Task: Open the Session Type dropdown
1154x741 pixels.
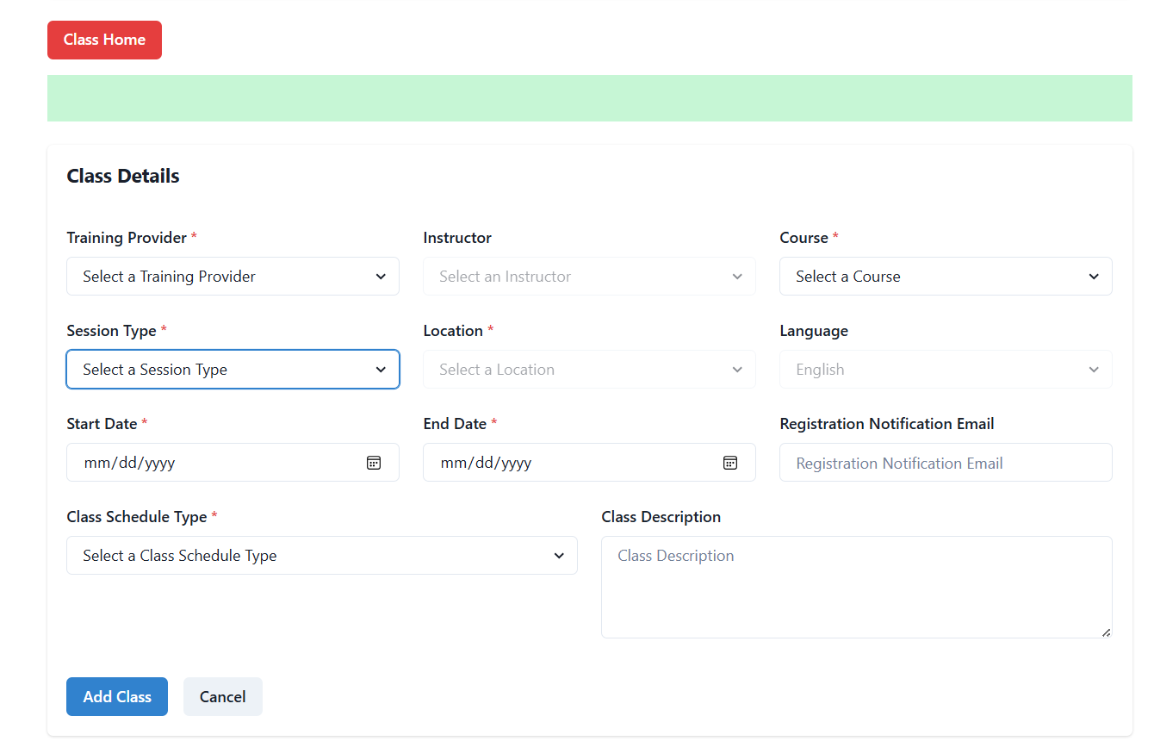Action: [233, 370]
